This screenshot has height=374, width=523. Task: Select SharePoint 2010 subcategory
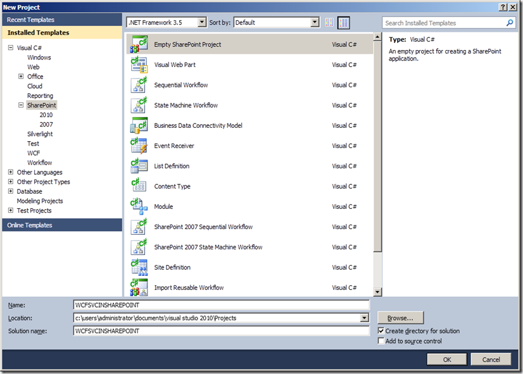coord(46,115)
